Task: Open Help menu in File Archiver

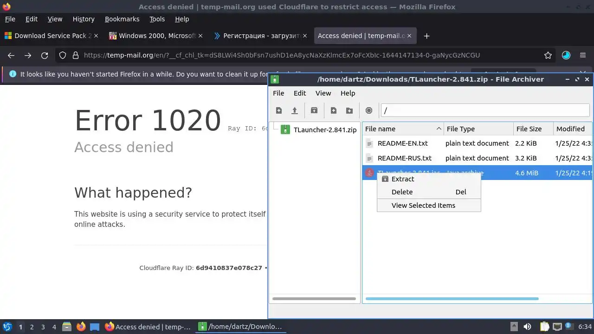Action: click(348, 93)
